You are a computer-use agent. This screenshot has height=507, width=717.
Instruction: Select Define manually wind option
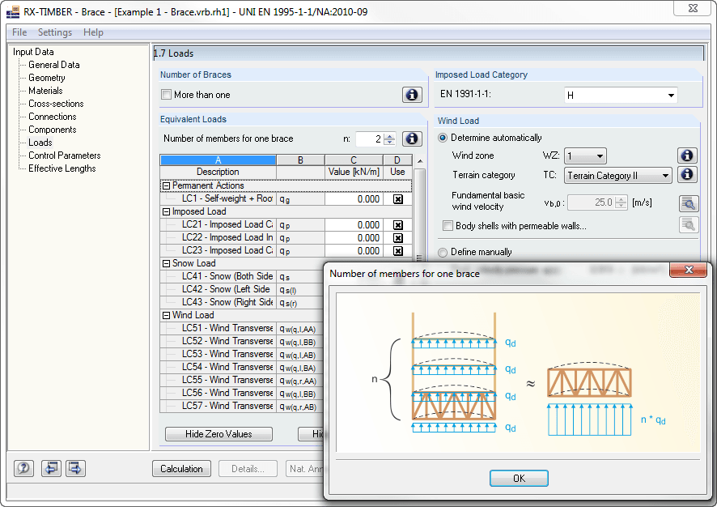coord(443,253)
